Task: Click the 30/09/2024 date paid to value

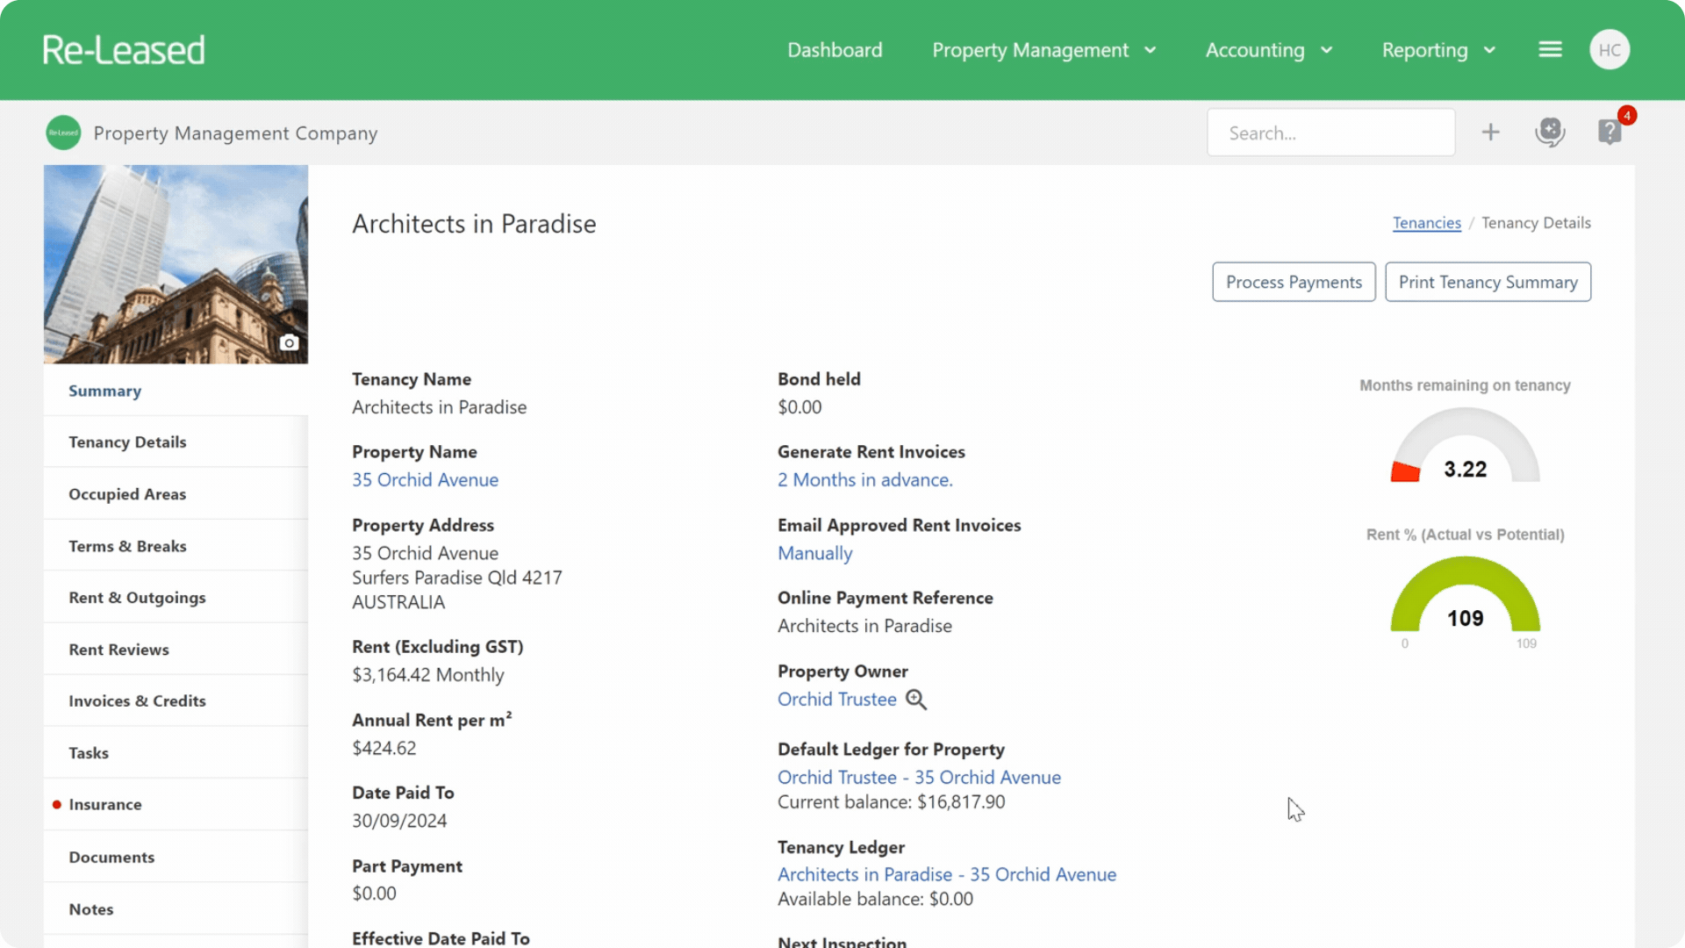Action: pos(399,821)
